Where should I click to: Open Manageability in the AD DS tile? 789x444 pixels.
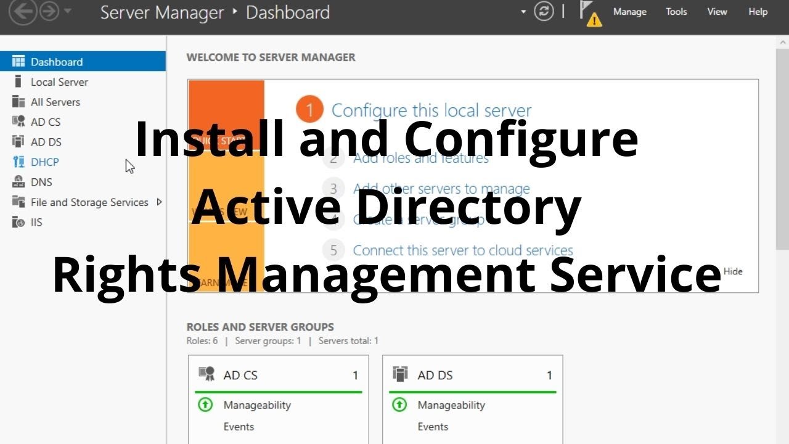click(x=451, y=405)
